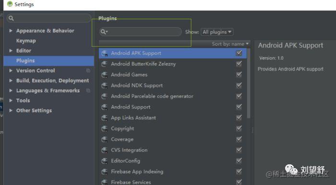Open the Keymap settings page

[26, 41]
